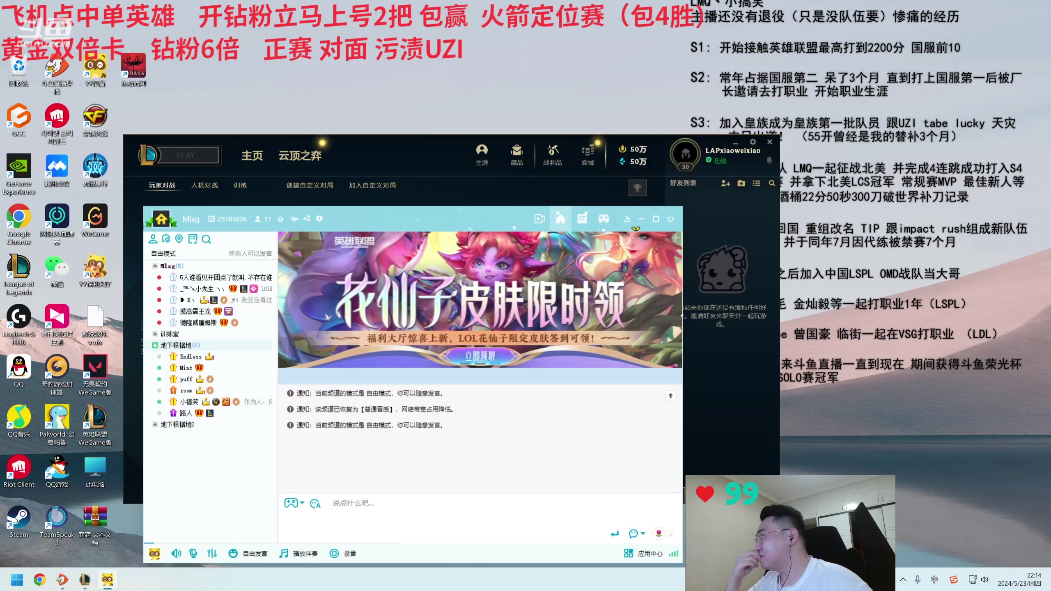Toggle the YY microphone icon
Screen dimensions: 1051x591
(x=193, y=553)
